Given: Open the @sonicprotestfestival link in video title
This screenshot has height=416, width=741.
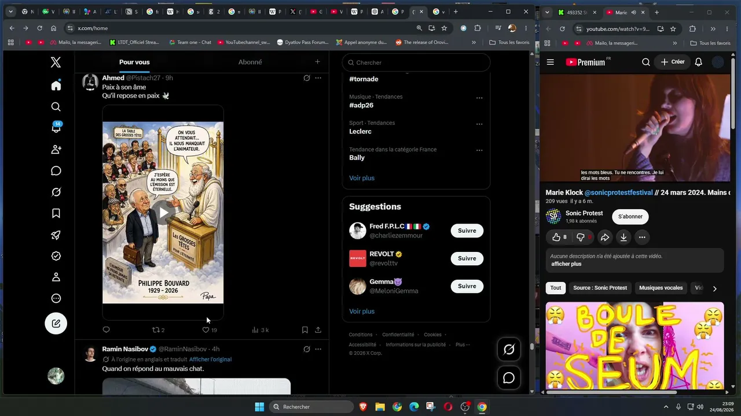Looking at the screenshot, I should (618, 192).
